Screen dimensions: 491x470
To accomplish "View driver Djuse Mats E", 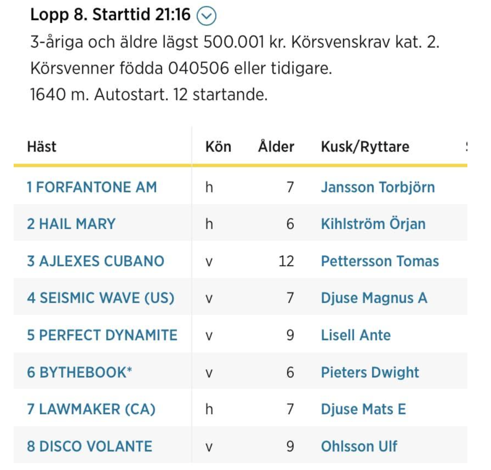I will [x=363, y=409].
